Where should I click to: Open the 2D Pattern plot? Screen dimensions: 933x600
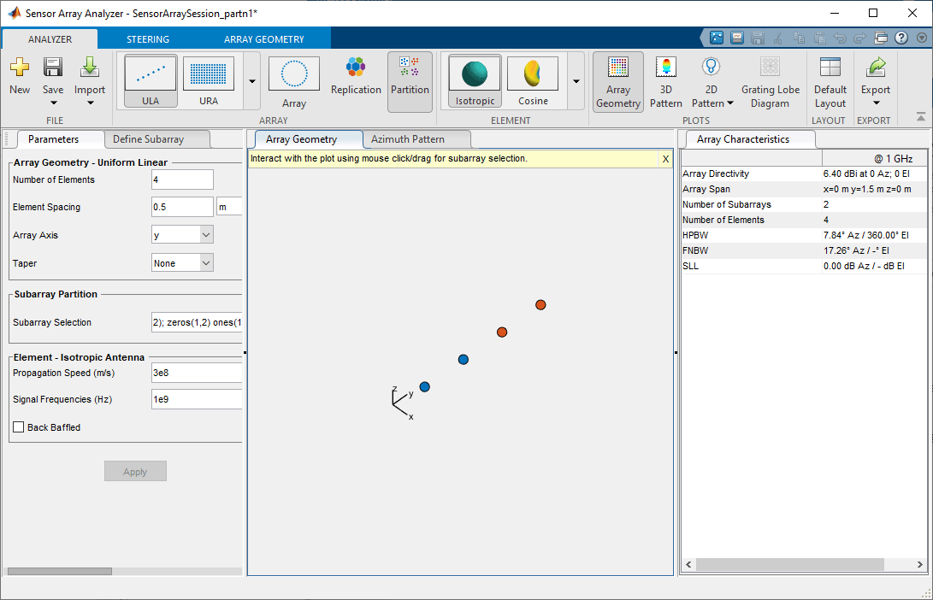click(711, 82)
